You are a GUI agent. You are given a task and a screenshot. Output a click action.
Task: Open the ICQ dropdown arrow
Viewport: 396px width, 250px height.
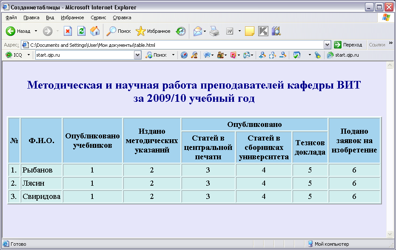[x=28, y=55]
